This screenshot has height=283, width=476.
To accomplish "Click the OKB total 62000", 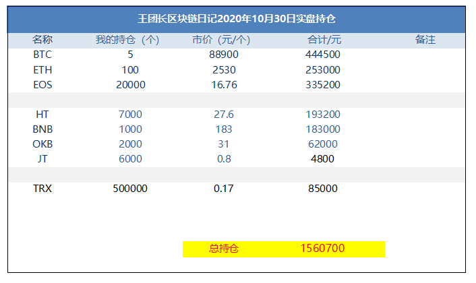I will [323, 144].
